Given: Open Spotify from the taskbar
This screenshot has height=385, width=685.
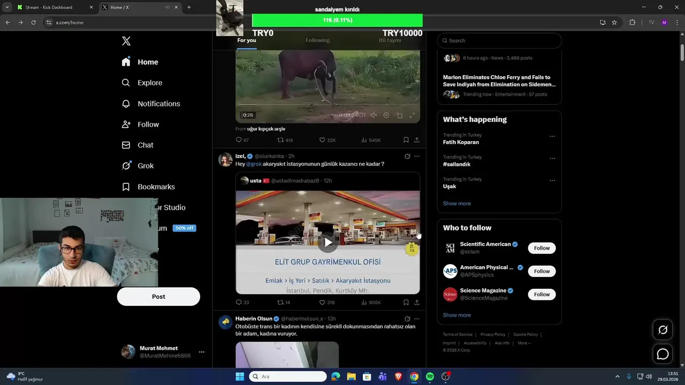Looking at the screenshot, I should (x=430, y=376).
